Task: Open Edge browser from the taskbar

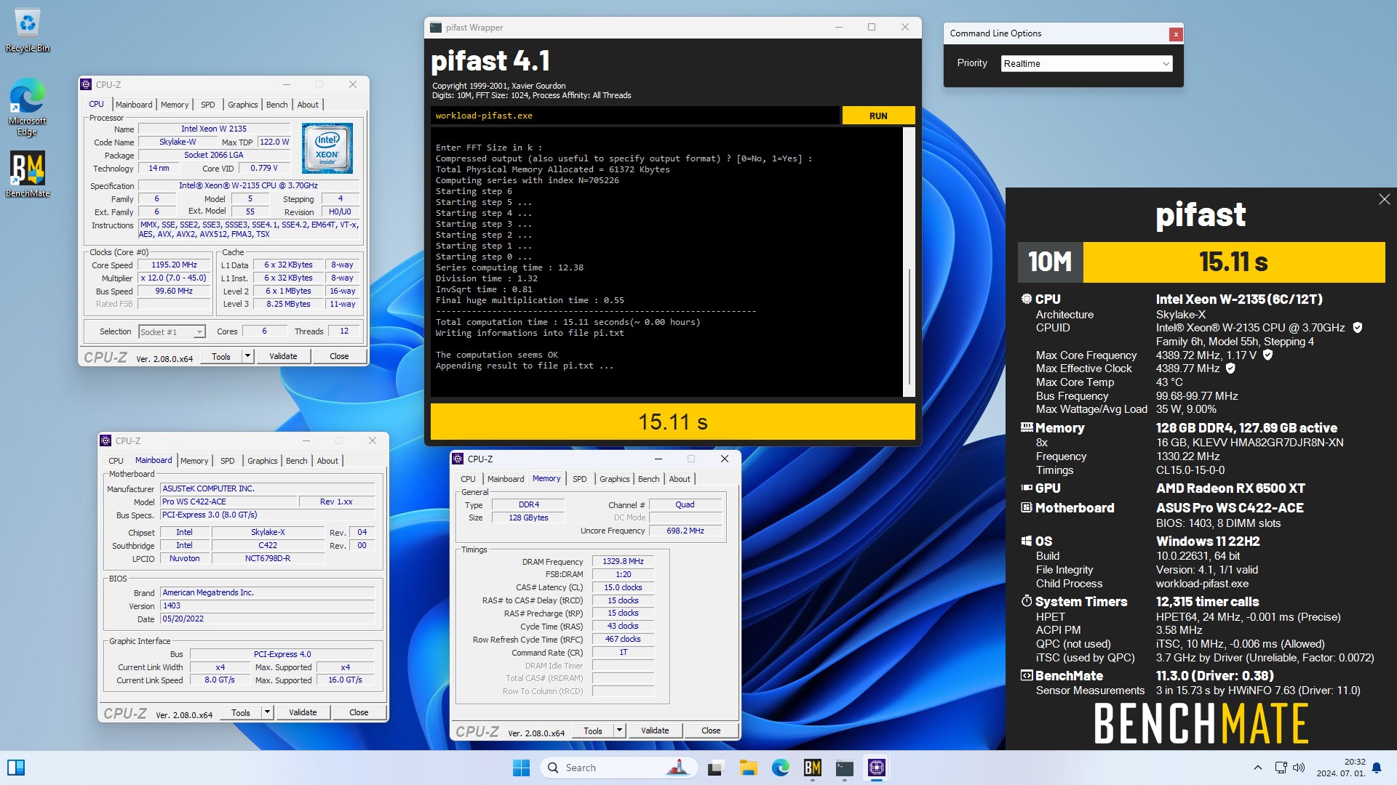Action: (x=781, y=768)
